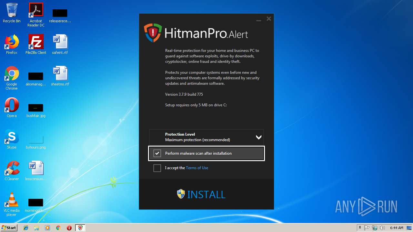
Task: Open Action Center flag tray icon
Action: [x=367, y=228]
